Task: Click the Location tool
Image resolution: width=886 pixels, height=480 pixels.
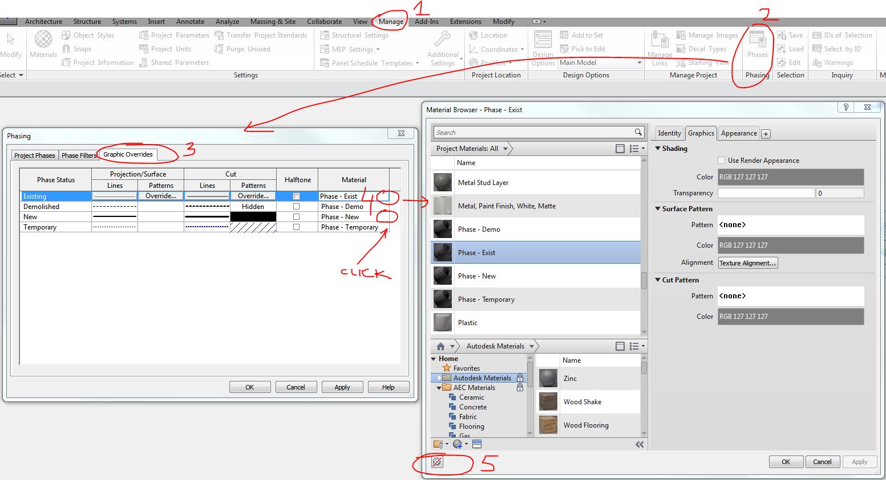Action: (488, 35)
